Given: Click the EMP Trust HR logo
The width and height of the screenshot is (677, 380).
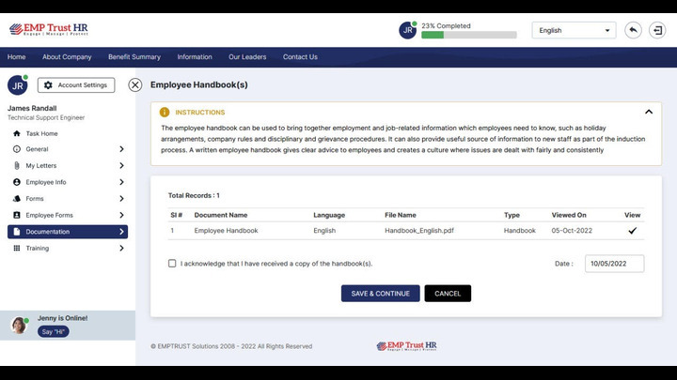Looking at the screenshot, I should click(47, 29).
